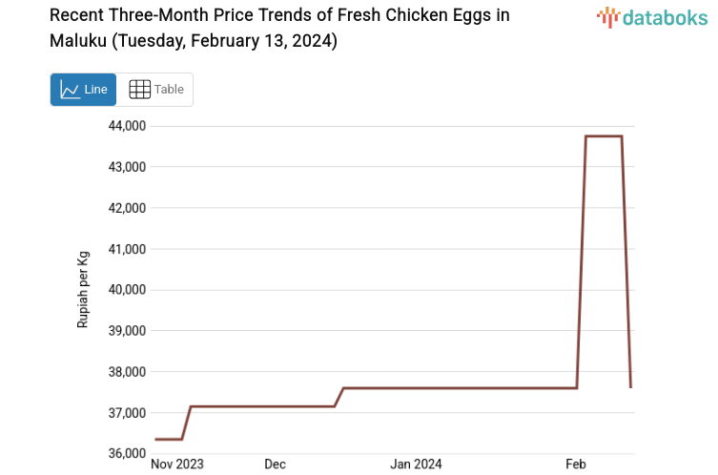Click the databoks logo bars icon
The width and height of the screenshot is (718, 475).
pos(607,16)
